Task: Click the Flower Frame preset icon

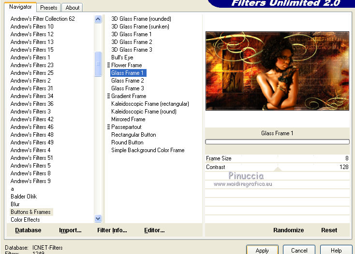Action: click(108, 65)
